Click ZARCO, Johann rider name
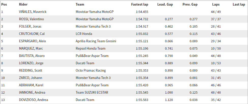Viewport: 248px width, 104px height. 30,78
